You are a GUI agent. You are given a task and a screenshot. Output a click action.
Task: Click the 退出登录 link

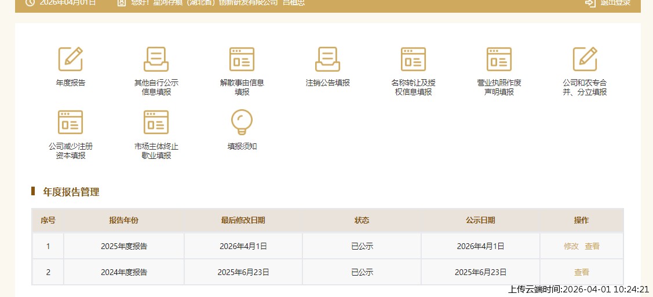point(615,2)
